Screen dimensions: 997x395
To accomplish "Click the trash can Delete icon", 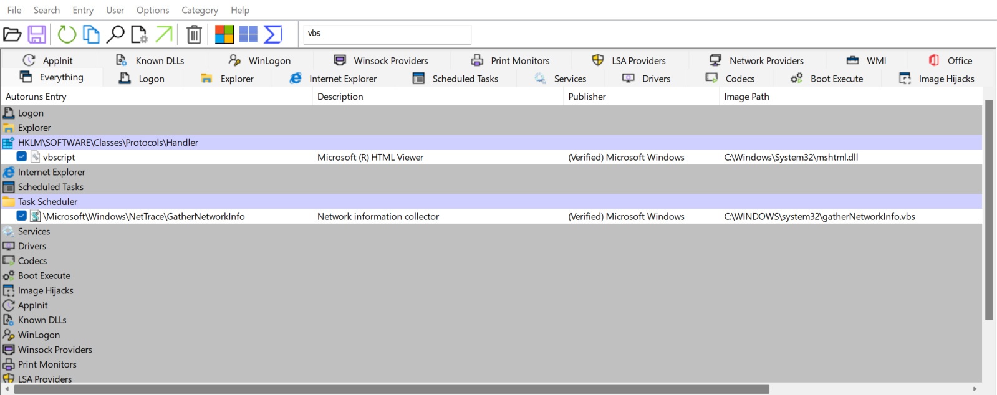I will tap(195, 34).
